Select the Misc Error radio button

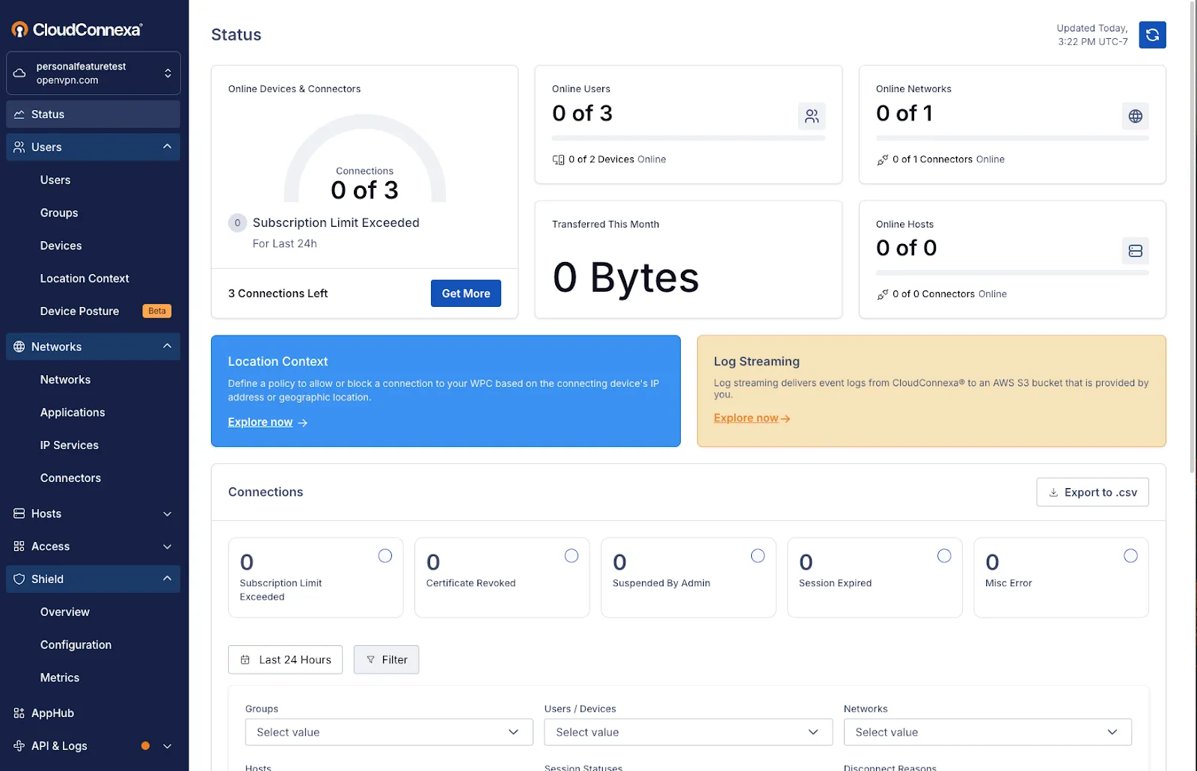pos(1130,555)
